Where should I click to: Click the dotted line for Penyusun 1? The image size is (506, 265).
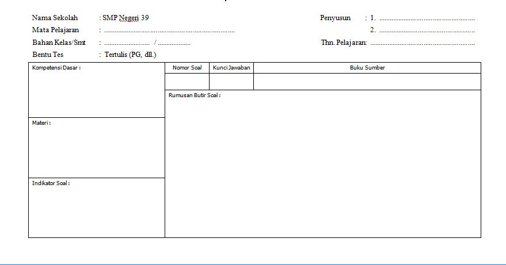(x=427, y=20)
